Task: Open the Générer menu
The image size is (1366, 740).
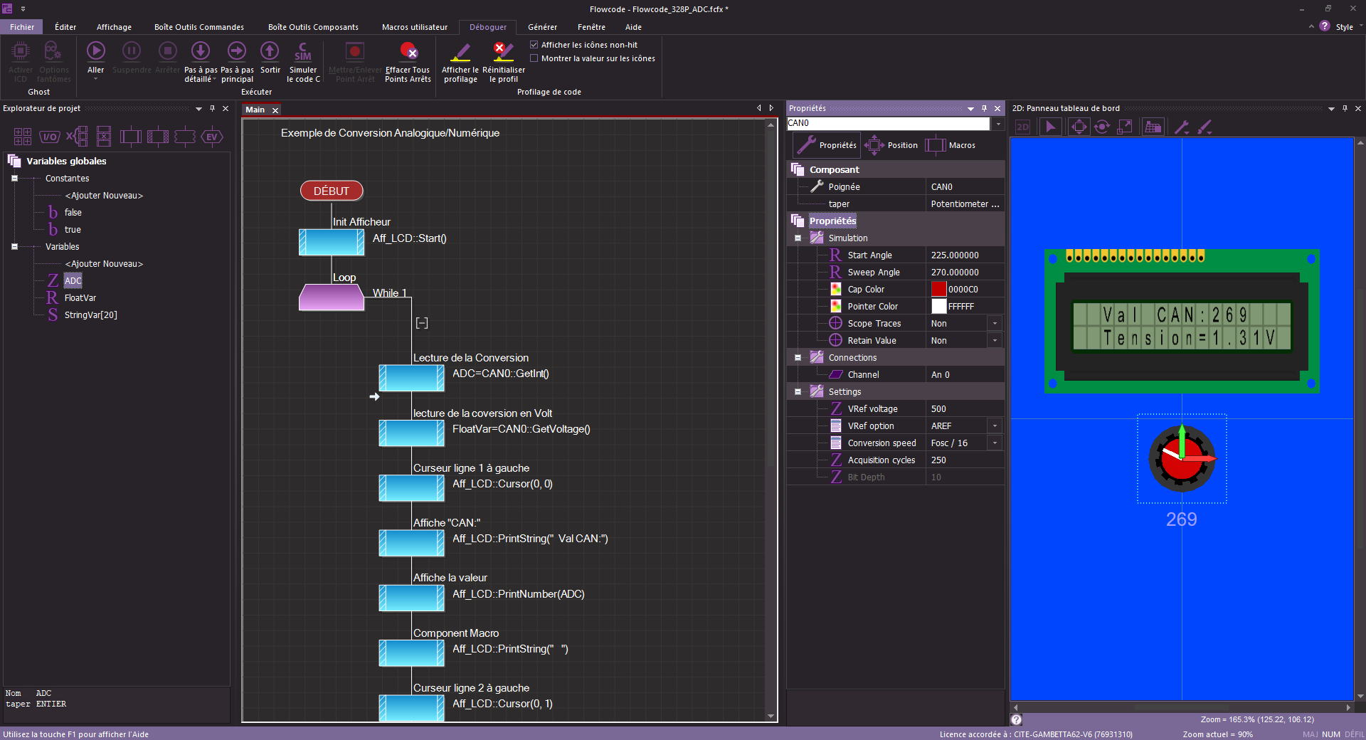Action: (542, 27)
